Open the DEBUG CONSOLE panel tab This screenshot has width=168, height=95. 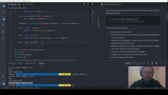click(x=30, y=63)
